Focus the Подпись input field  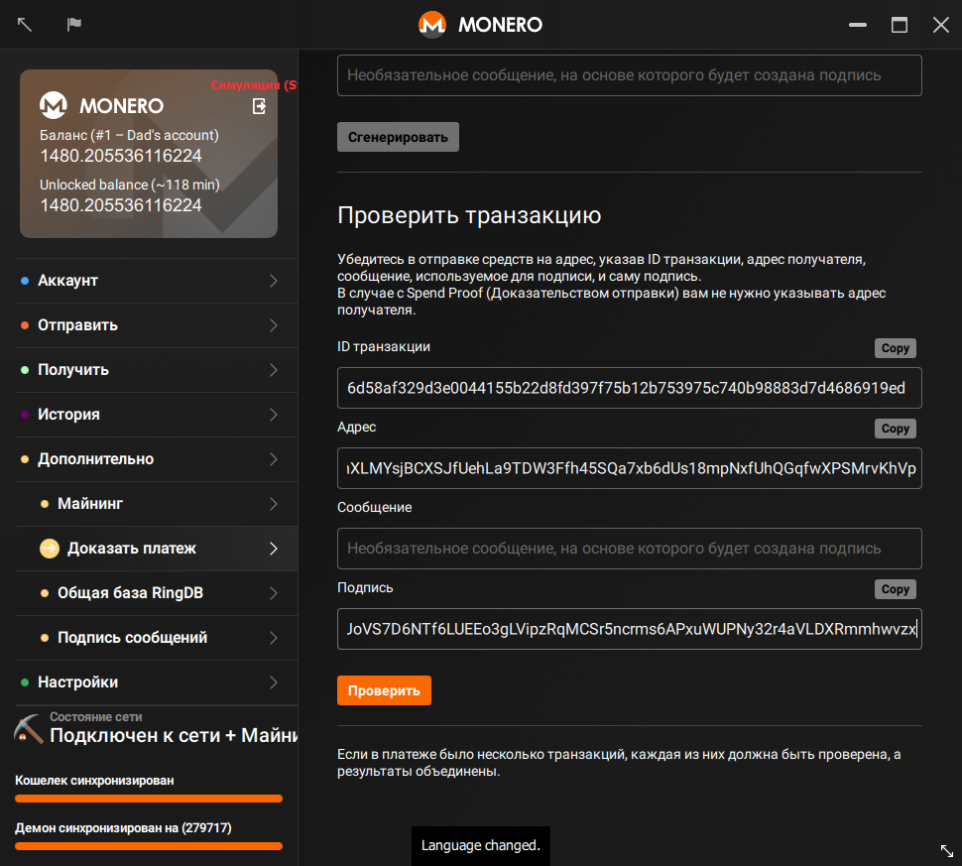[x=630, y=629]
